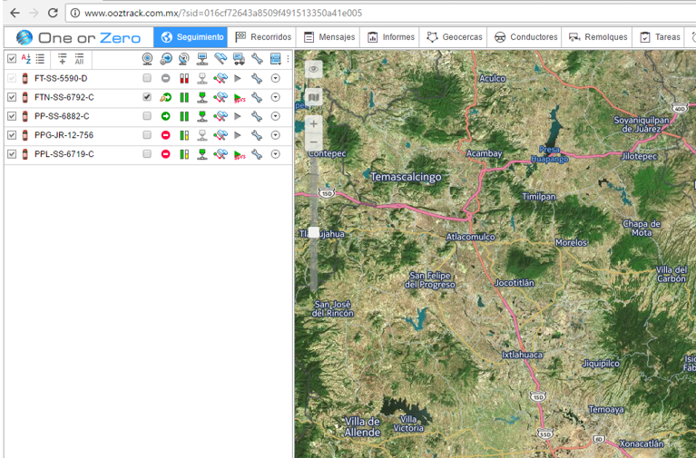Open the Conductores tab

(525, 37)
